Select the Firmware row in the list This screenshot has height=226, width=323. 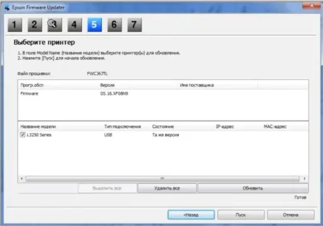163,94
